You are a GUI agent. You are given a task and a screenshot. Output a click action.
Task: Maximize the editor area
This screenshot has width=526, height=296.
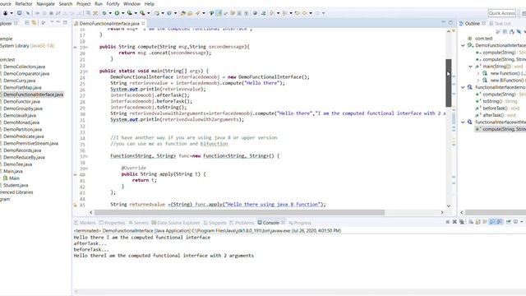tap(450, 22)
